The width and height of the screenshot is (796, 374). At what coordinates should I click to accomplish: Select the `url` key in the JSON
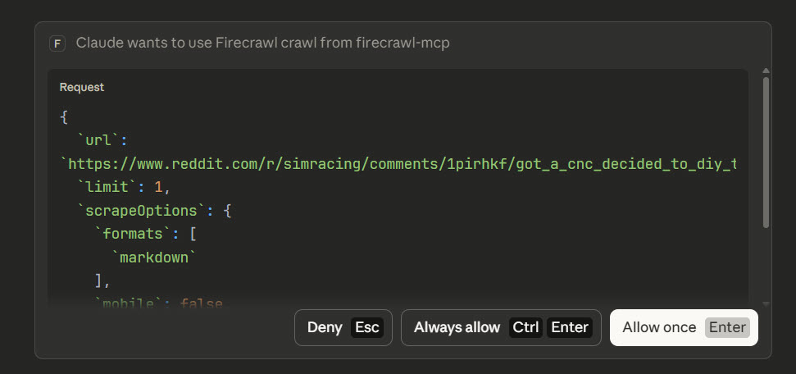coord(99,140)
